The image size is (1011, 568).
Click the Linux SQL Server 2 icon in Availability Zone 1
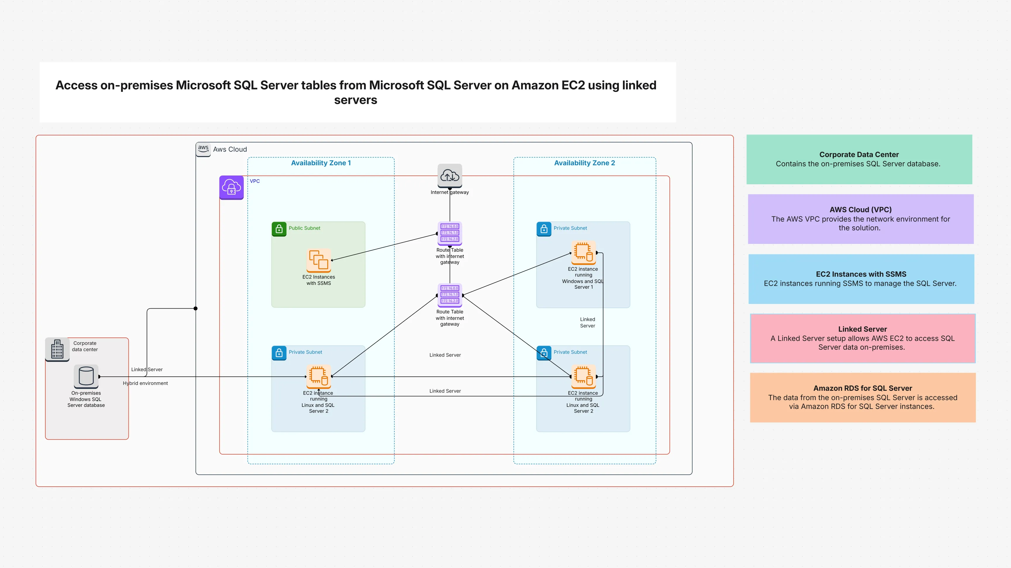318,377
